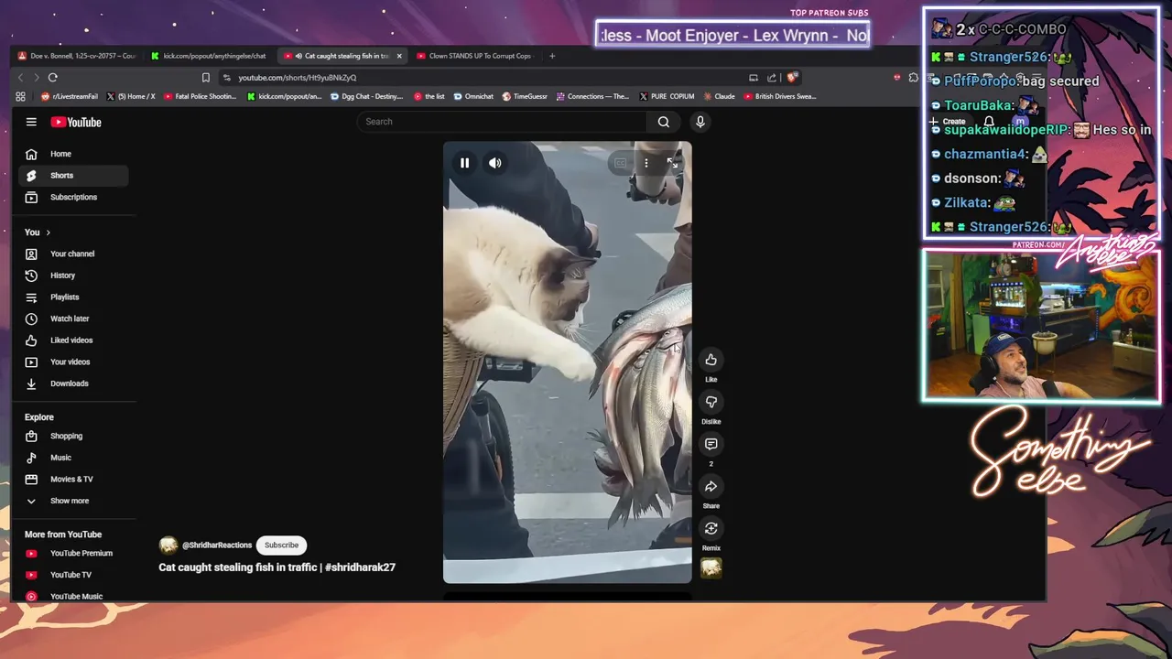Expand Show more in Explore
Image resolution: width=1172 pixels, height=659 pixels.
73,501
